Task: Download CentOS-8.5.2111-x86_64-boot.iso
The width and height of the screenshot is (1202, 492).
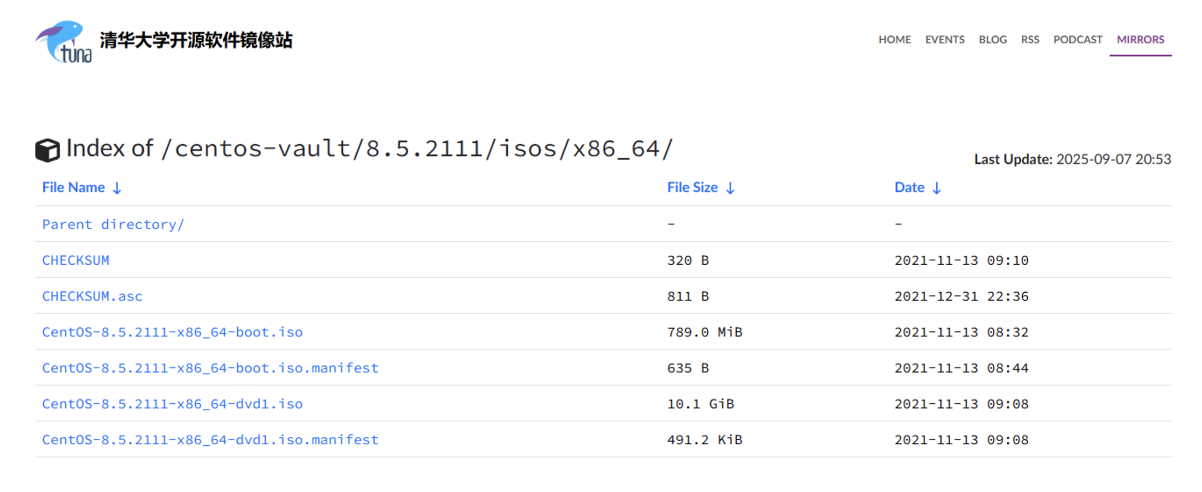Action: [x=172, y=332]
